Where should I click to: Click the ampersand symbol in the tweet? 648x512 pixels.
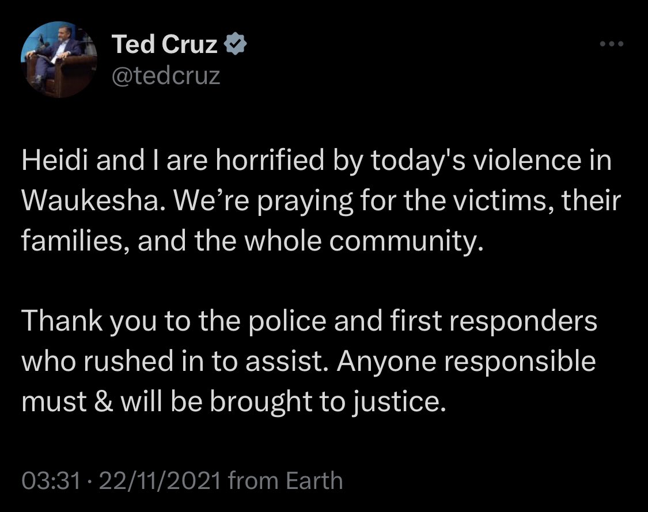(x=103, y=401)
